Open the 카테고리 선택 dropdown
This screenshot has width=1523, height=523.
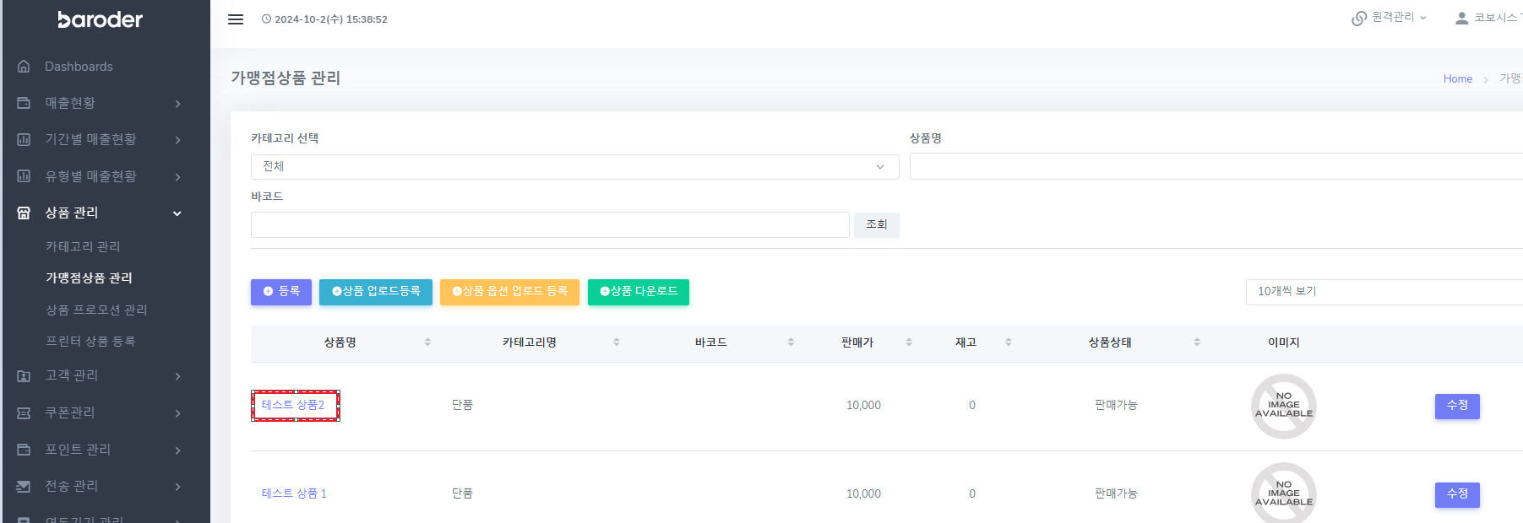574,167
